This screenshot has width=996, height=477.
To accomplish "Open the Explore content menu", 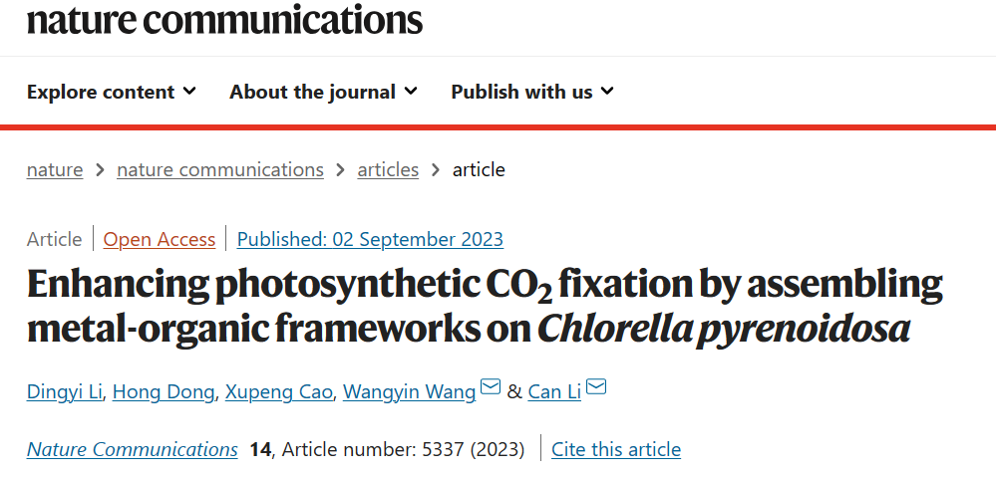I will (111, 92).
